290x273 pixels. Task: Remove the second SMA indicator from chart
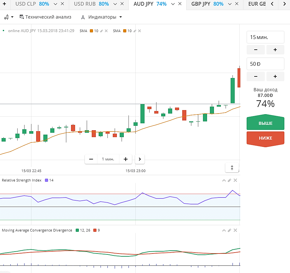(x=140, y=31)
